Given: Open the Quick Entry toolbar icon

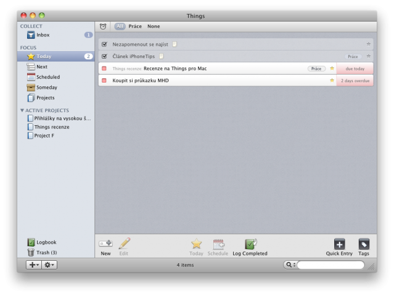Looking at the screenshot, I should (339, 244).
